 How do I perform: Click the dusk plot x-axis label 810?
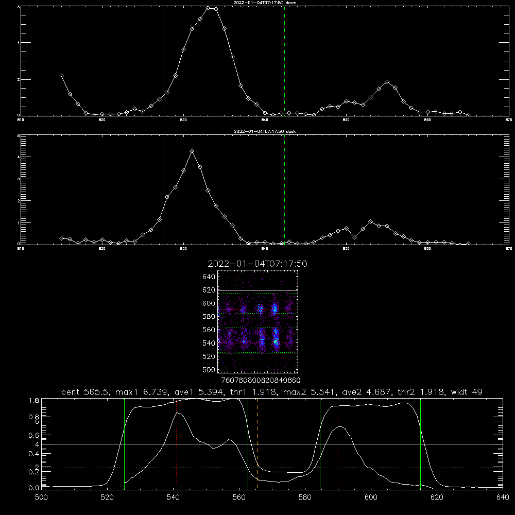[21, 249]
